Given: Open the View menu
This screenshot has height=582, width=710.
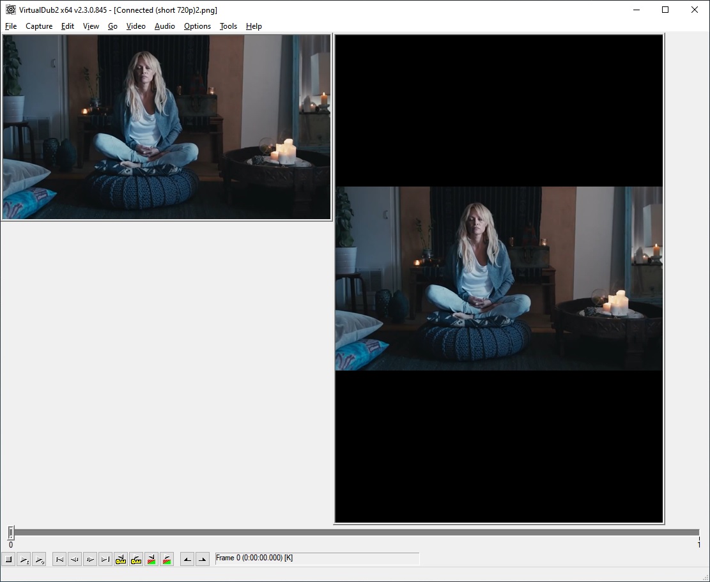Looking at the screenshot, I should tap(91, 26).
